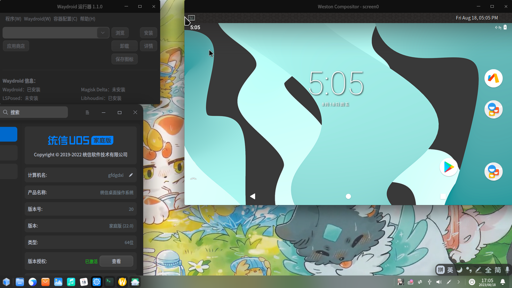The image size is (512, 288).
Task: Click the empty app path combo box field
Action: tap(50, 33)
